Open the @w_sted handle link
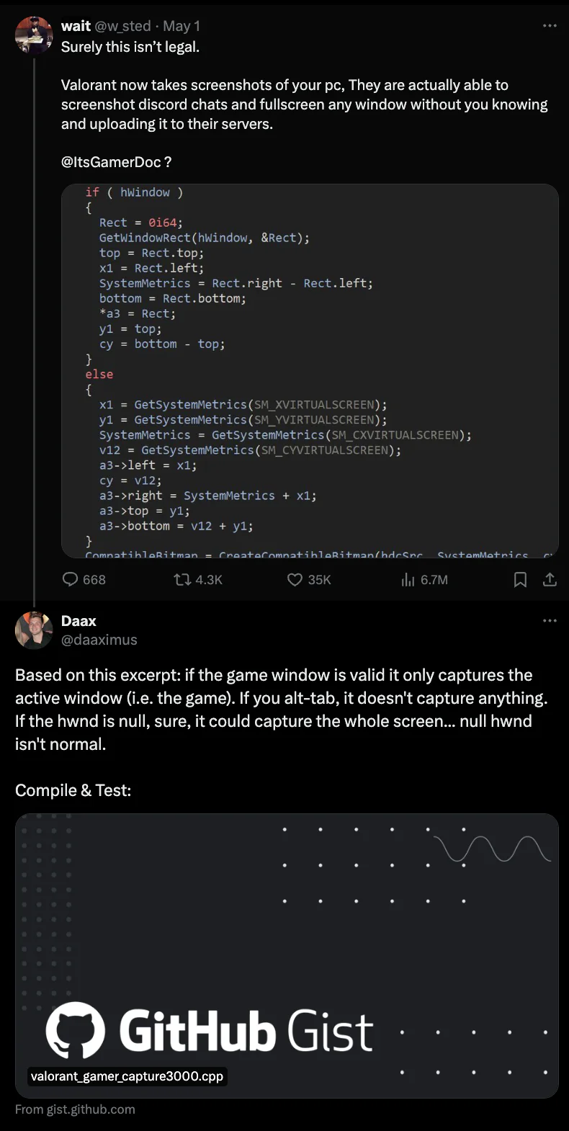 pyautogui.click(x=123, y=26)
